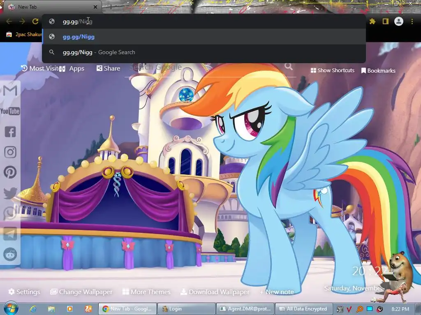Click the red V system tray icon

pyautogui.click(x=349, y=309)
